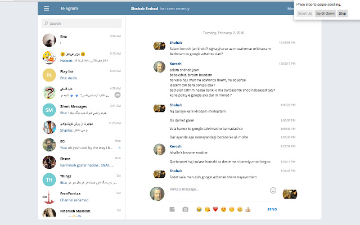Viewport: 360px width, 225px height.
Task: Open the Silent Messages chat
Action: click(x=82, y=110)
